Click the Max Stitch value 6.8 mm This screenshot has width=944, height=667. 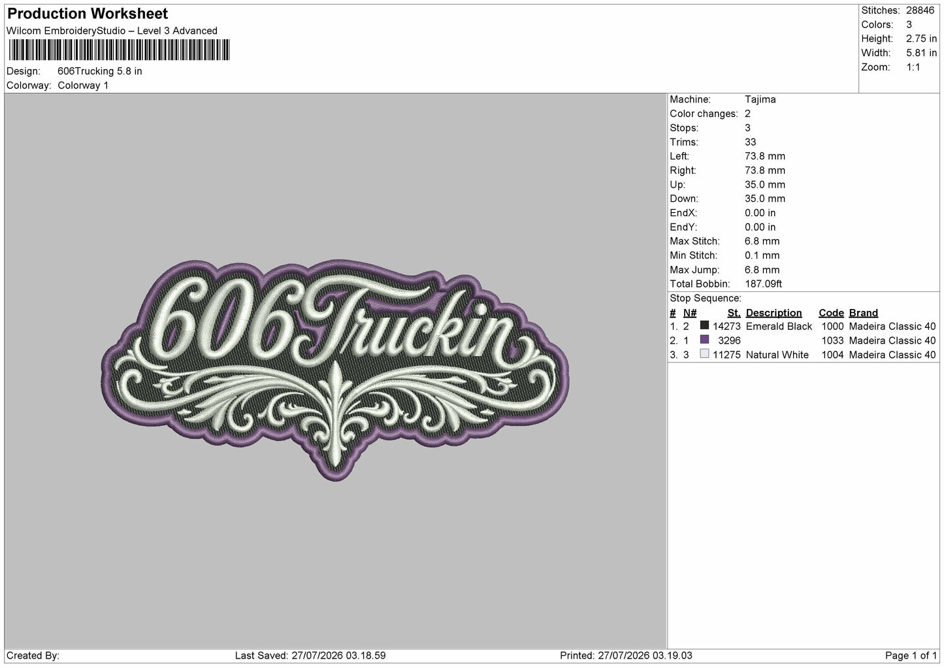point(762,242)
